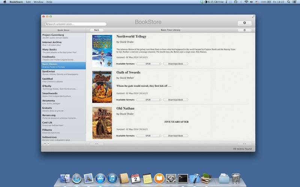The height and width of the screenshot is (187, 300).
Task: Click the Old Nathan book title
Action: pyautogui.click(x=125, y=108)
